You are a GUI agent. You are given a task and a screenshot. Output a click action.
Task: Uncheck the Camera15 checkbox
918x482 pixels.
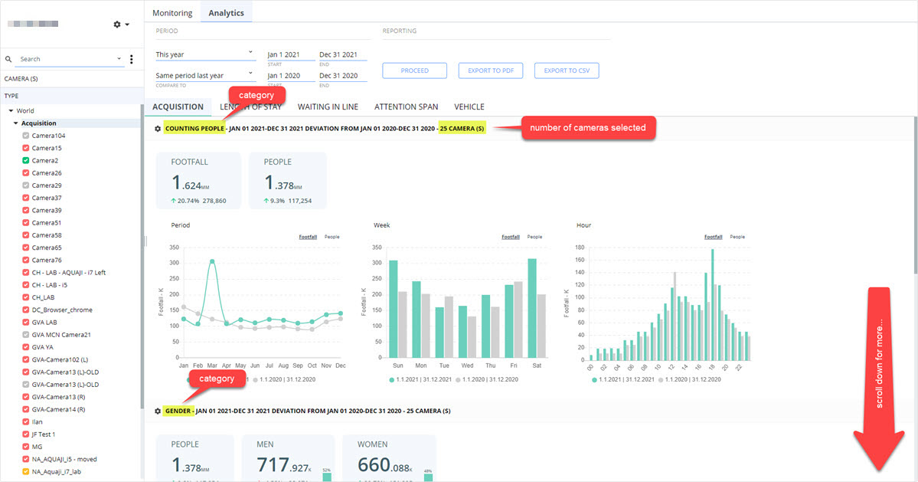click(x=26, y=148)
